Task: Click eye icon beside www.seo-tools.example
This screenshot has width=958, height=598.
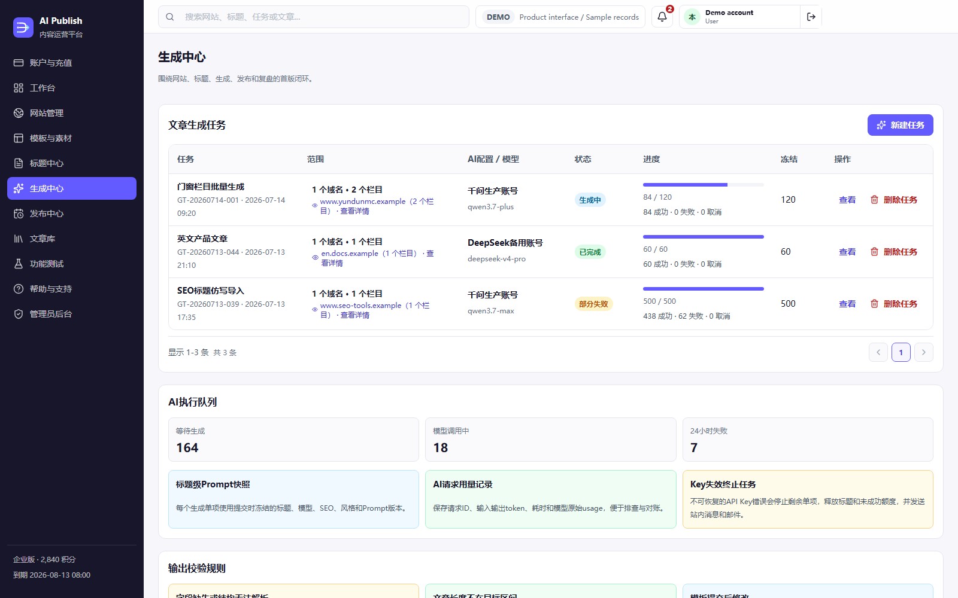Action: [x=315, y=310]
